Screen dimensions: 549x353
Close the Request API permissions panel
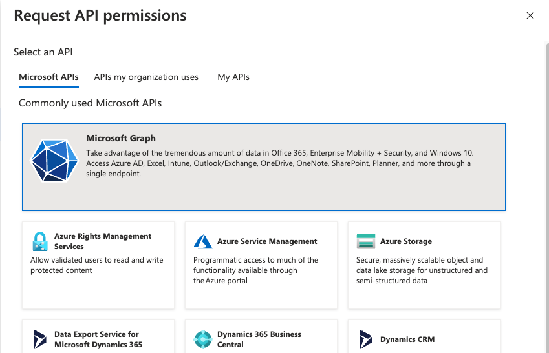point(530,15)
